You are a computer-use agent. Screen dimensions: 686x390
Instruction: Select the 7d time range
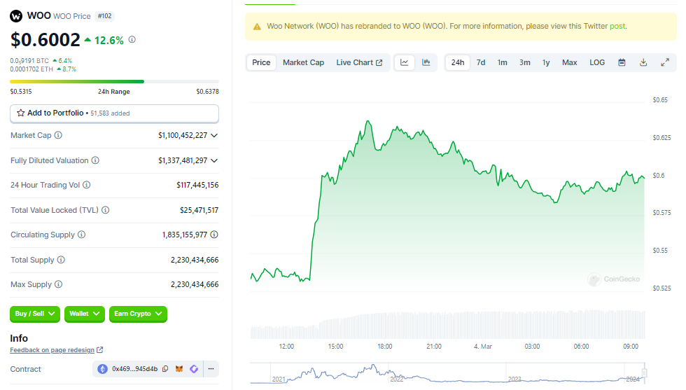pos(481,62)
